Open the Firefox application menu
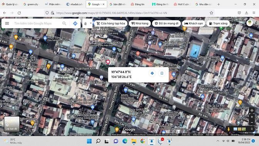 [x=254, y=13]
